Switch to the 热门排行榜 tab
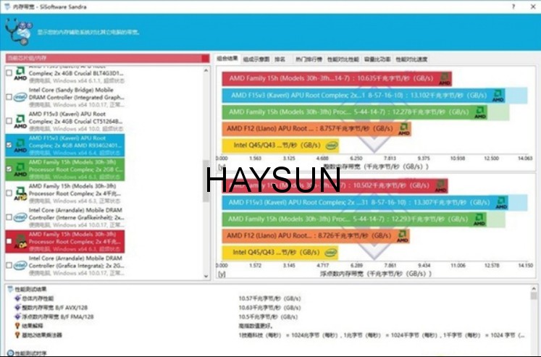 309,59
